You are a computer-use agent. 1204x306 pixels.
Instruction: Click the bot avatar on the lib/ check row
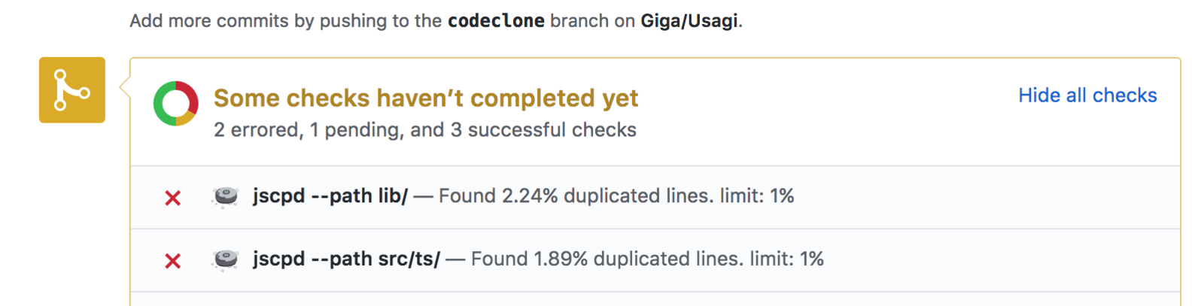click(225, 197)
